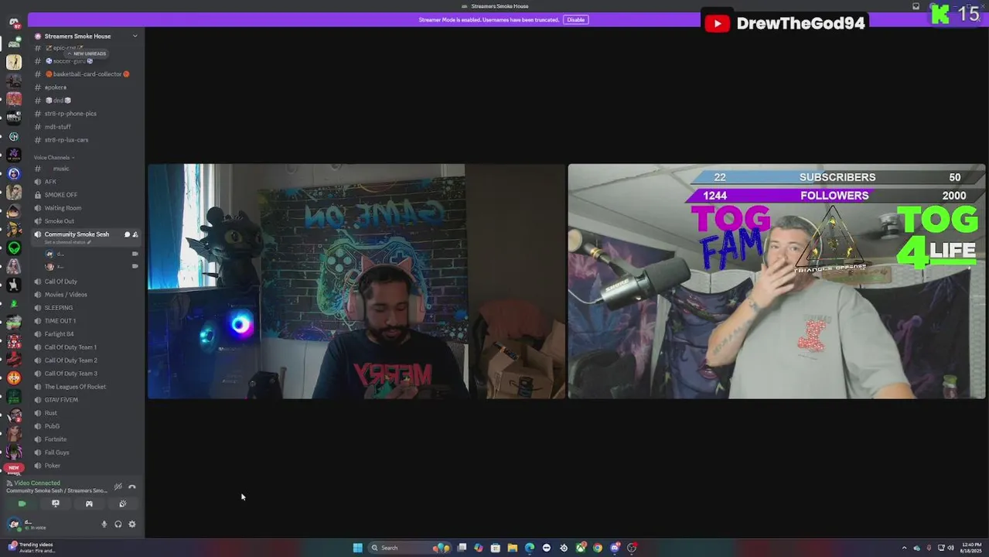This screenshot has width=989, height=557.
Task: Open Discord direct messages home icon
Action: coord(14,23)
